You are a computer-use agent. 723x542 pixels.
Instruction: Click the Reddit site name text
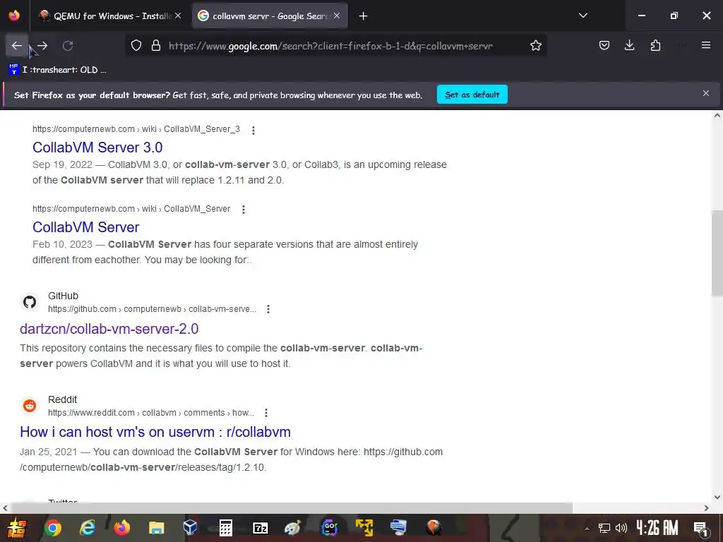pos(62,399)
